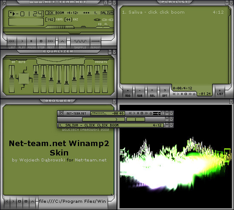Toggle the PL playlist button in main player

click(x=106, y=24)
